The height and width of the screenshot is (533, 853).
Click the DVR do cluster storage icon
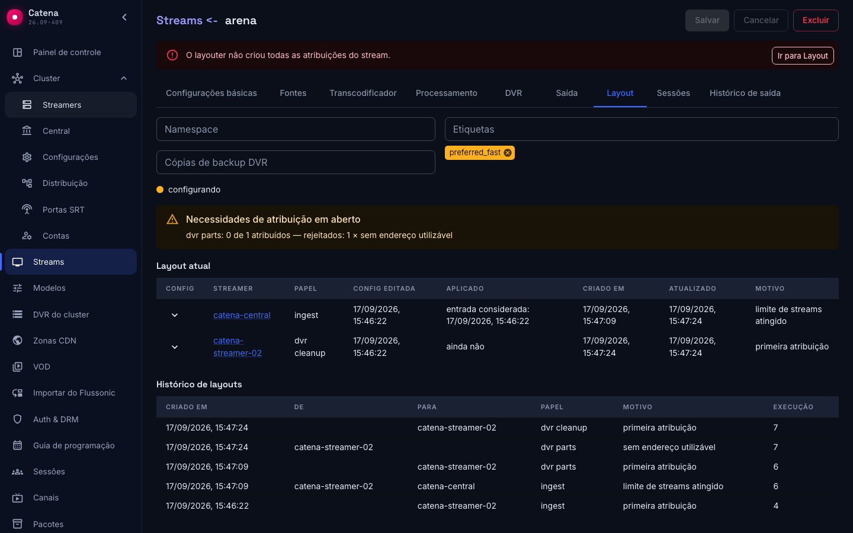coord(18,314)
